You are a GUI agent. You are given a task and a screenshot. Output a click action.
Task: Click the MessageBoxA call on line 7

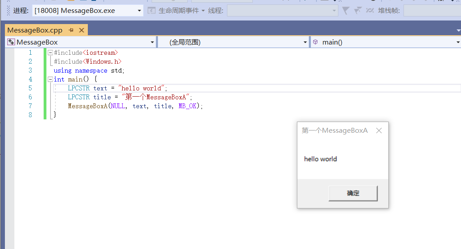point(88,106)
